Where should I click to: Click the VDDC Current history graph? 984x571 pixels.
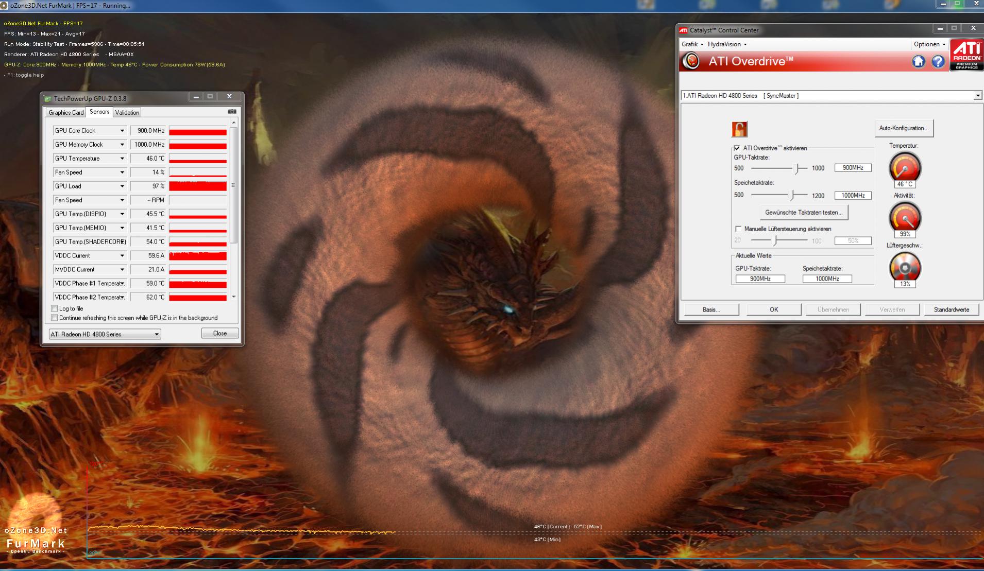tap(198, 256)
